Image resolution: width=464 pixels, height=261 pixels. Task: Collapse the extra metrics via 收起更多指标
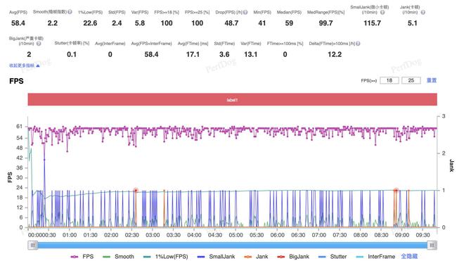point(25,65)
